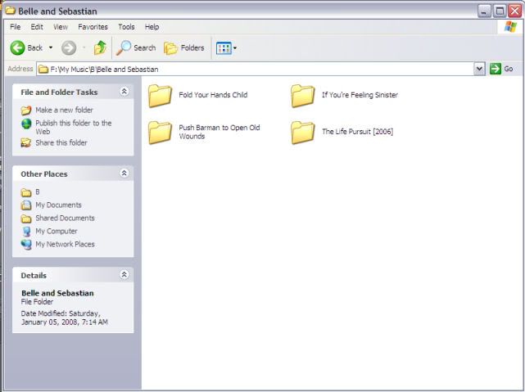Click the B folder icon in Other Places

pos(26,192)
